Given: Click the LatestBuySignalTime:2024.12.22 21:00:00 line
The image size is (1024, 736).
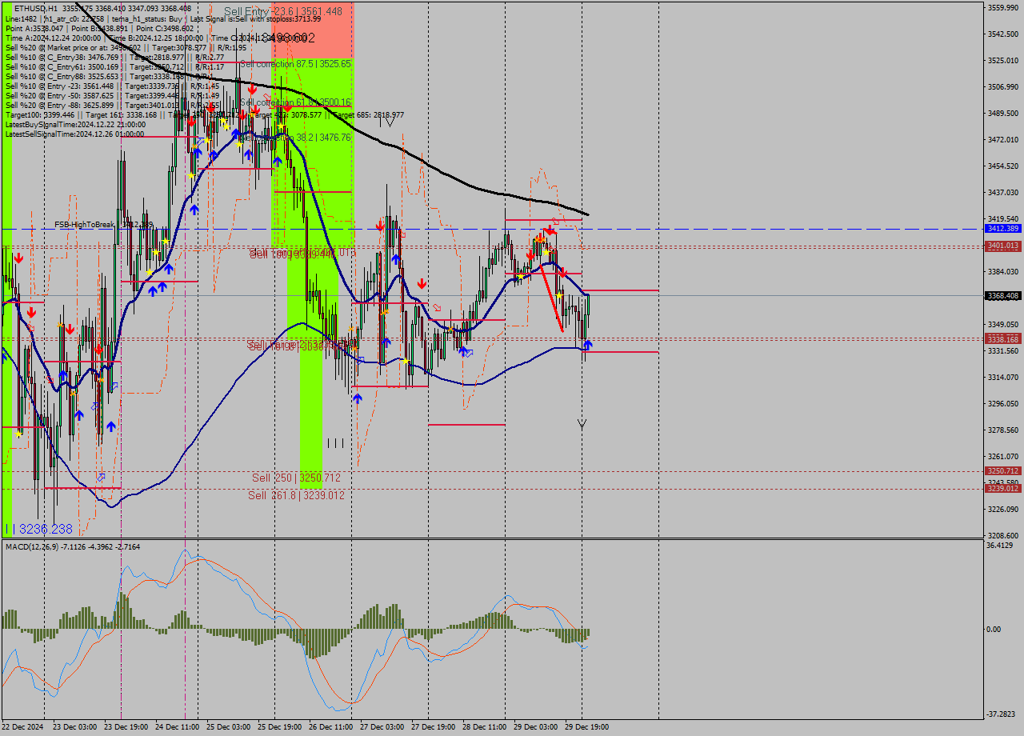Looking at the screenshot, I should point(75,125).
